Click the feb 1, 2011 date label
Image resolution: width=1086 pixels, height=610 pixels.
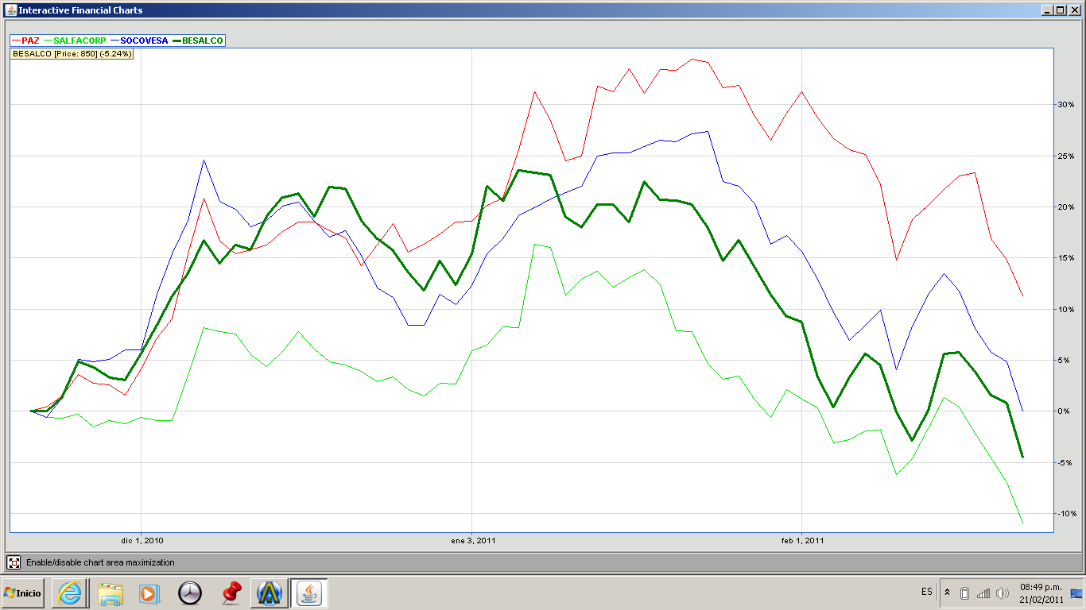click(x=802, y=541)
